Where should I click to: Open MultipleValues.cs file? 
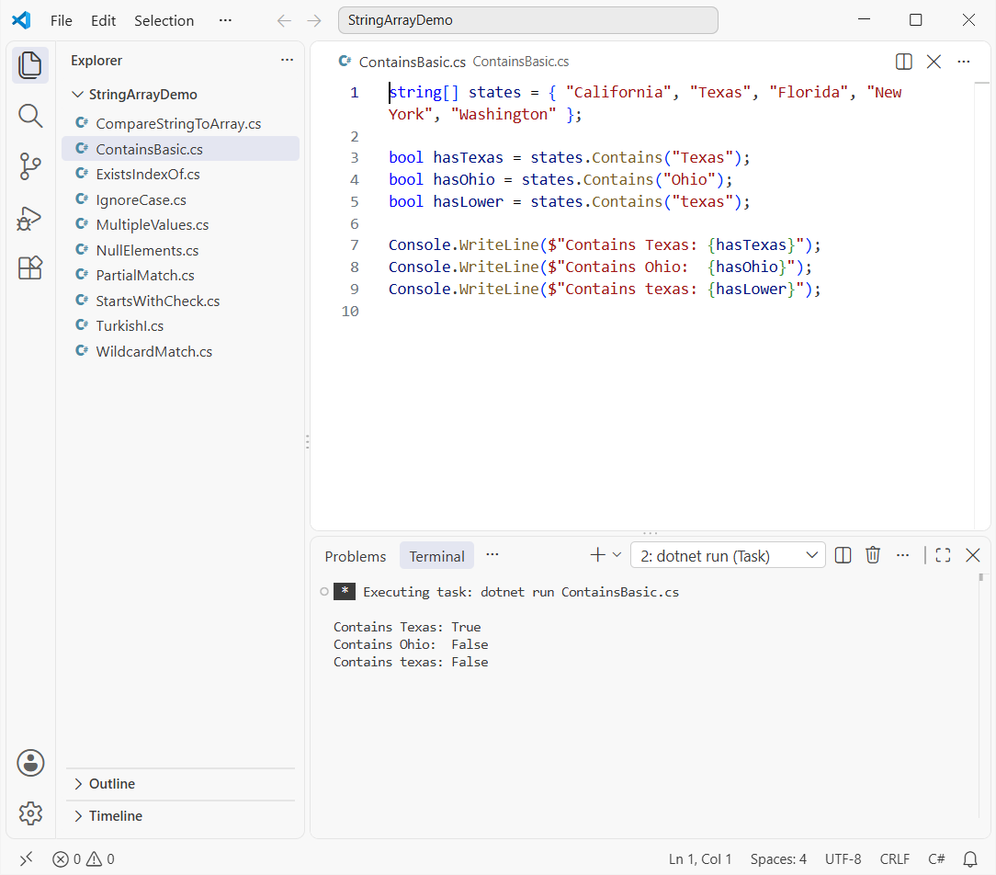(180, 224)
